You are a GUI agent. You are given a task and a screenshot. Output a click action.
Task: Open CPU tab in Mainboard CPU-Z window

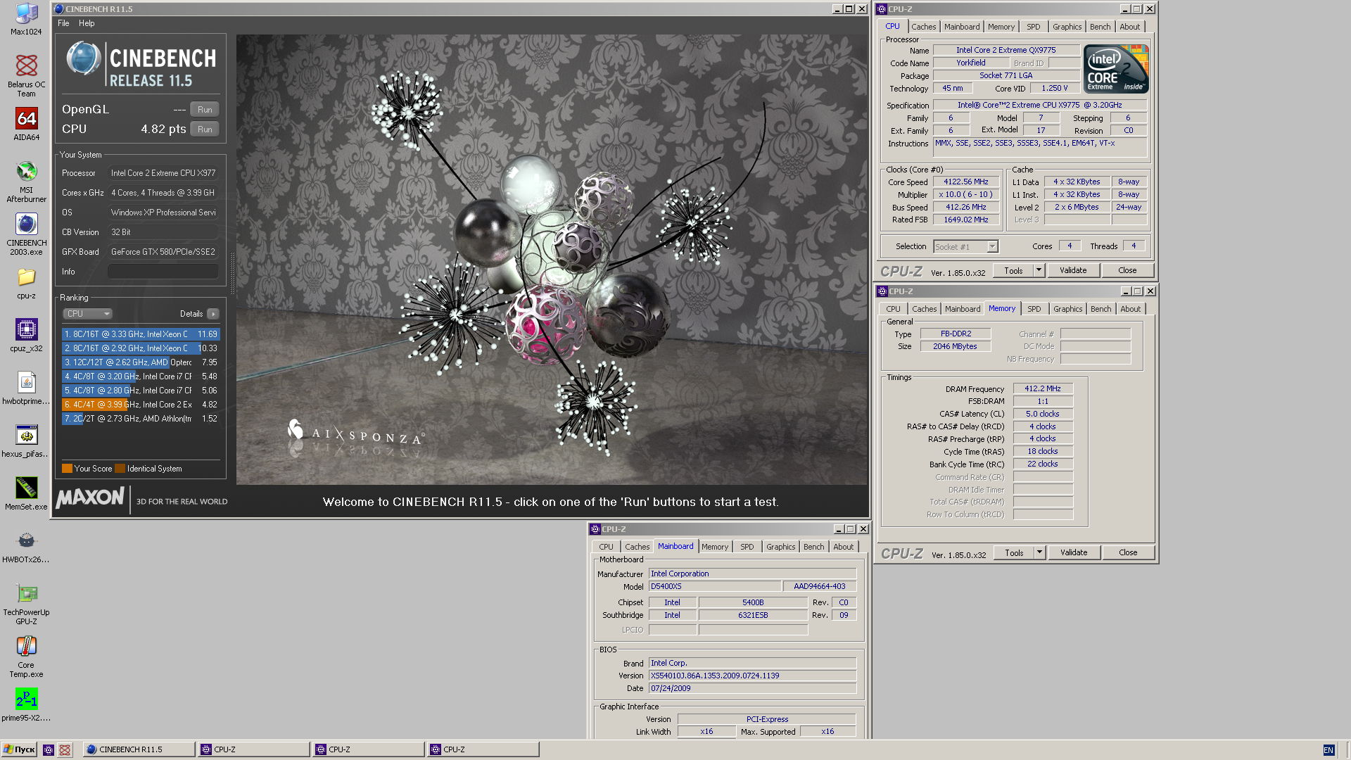606,547
